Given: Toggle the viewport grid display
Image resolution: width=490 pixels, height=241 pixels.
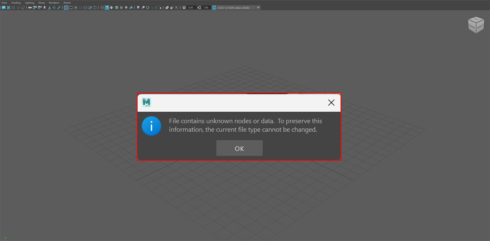Looking at the screenshot, I should (66, 8).
